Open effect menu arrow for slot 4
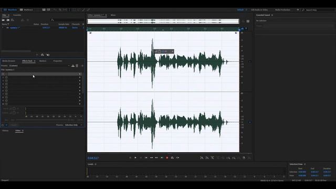The image size is (336, 189). pyautogui.click(x=80, y=84)
